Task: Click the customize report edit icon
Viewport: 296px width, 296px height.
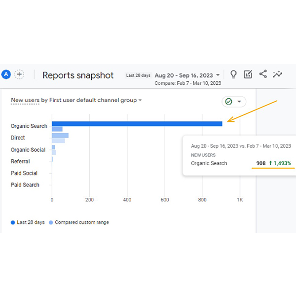Action: click(248, 74)
